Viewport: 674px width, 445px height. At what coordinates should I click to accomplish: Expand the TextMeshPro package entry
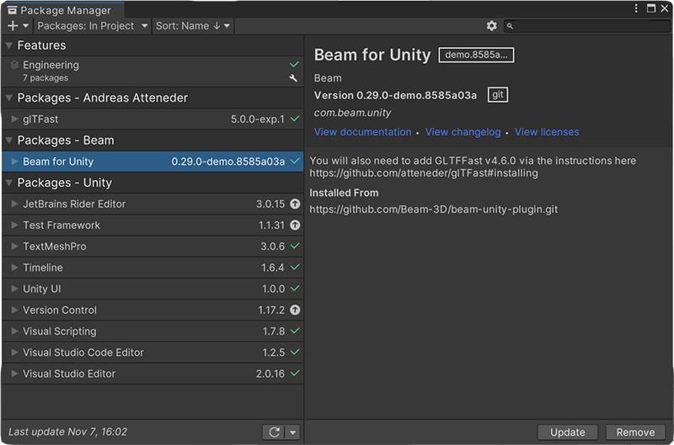click(14, 246)
